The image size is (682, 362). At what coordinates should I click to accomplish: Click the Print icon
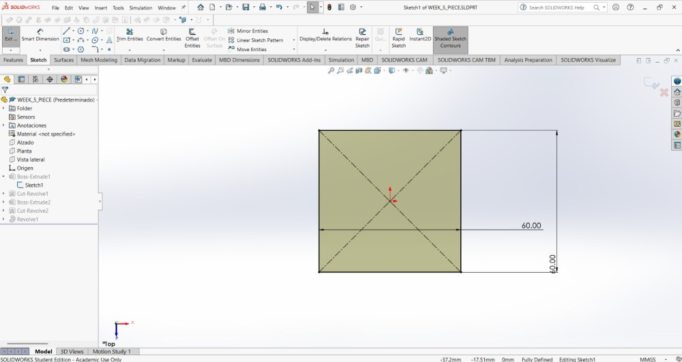(x=263, y=7)
